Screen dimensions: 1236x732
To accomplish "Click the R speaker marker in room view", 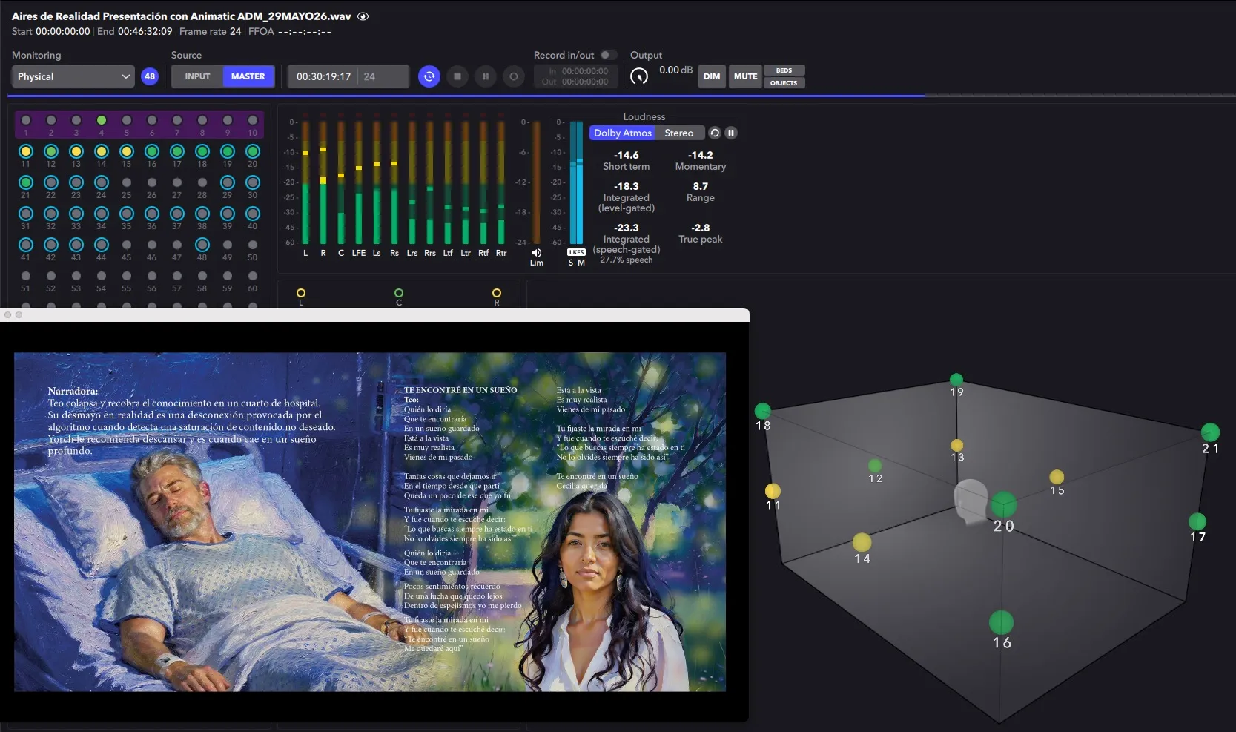I will (x=497, y=294).
